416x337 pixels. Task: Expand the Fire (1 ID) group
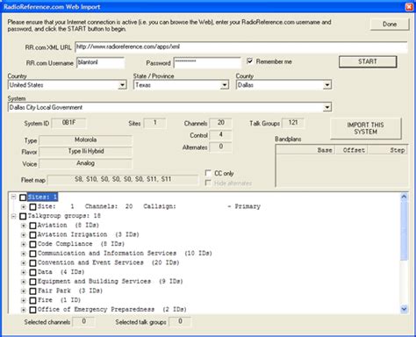(x=24, y=300)
